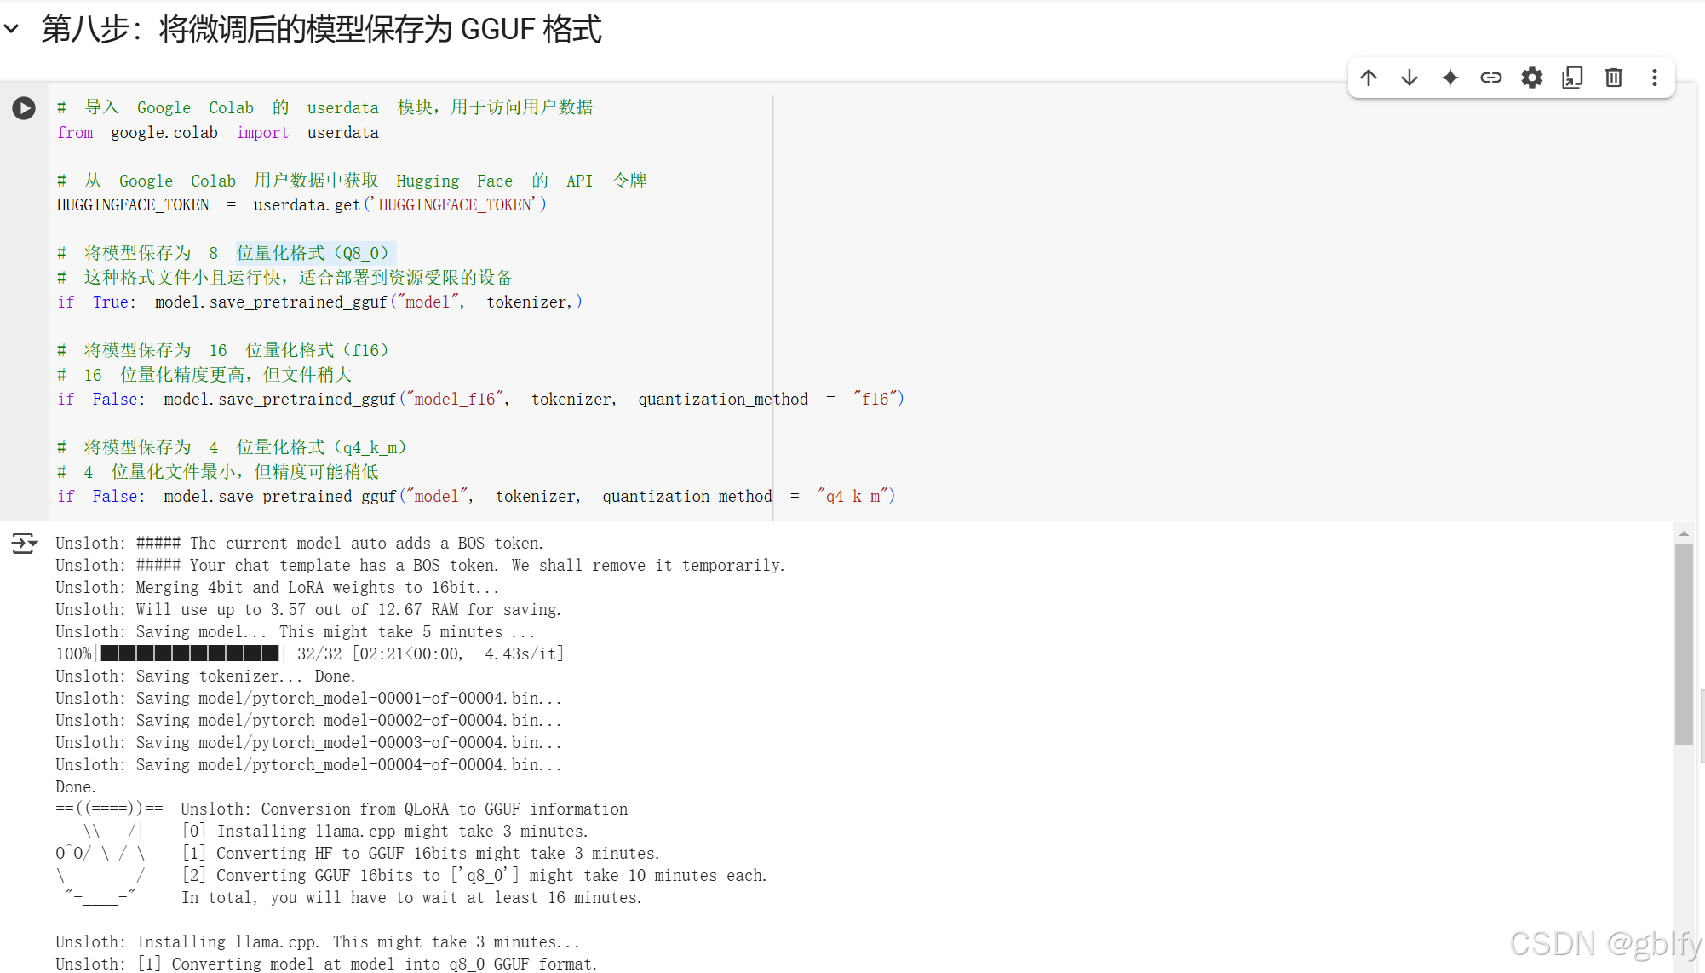Move cell up with arrow icon
Viewport: 1705px width, 973px height.
coord(1369,78)
